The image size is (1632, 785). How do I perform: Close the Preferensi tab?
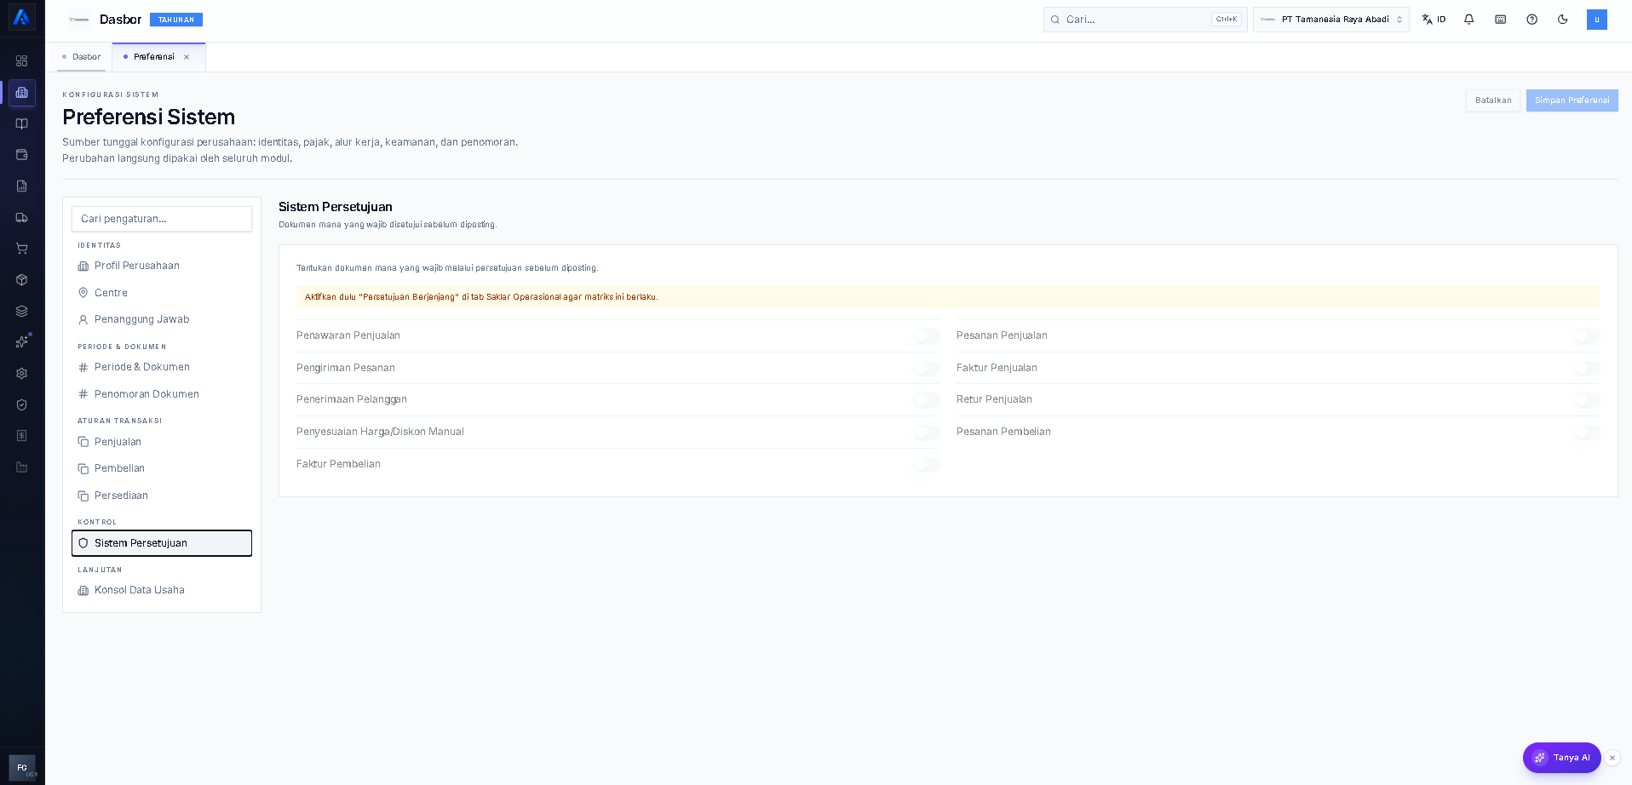[x=187, y=57]
